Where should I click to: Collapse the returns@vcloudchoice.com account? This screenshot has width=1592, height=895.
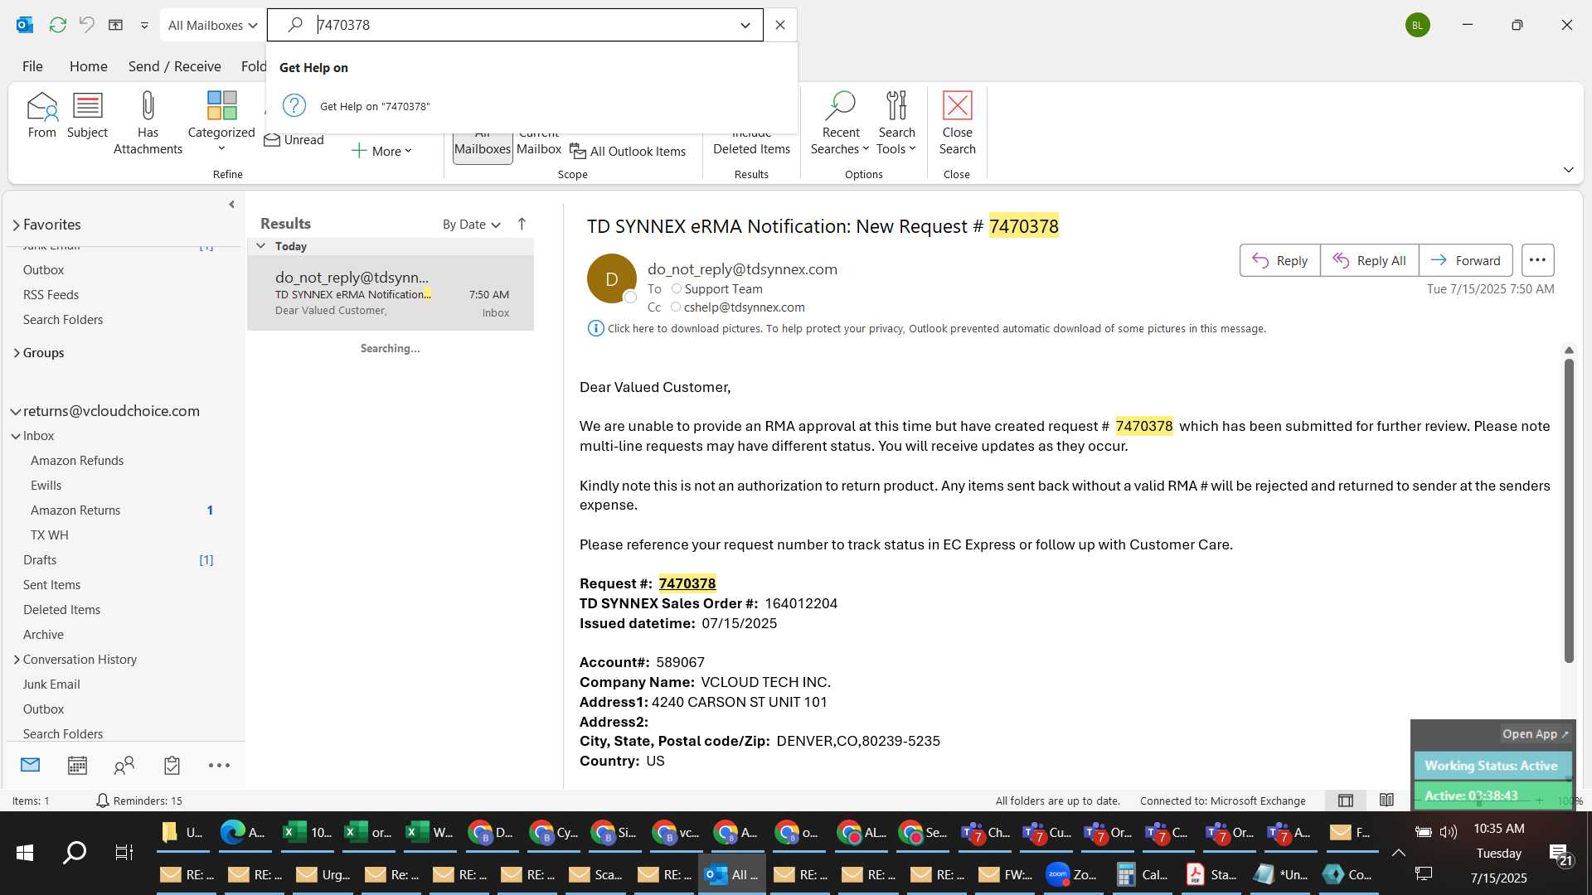(x=15, y=411)
